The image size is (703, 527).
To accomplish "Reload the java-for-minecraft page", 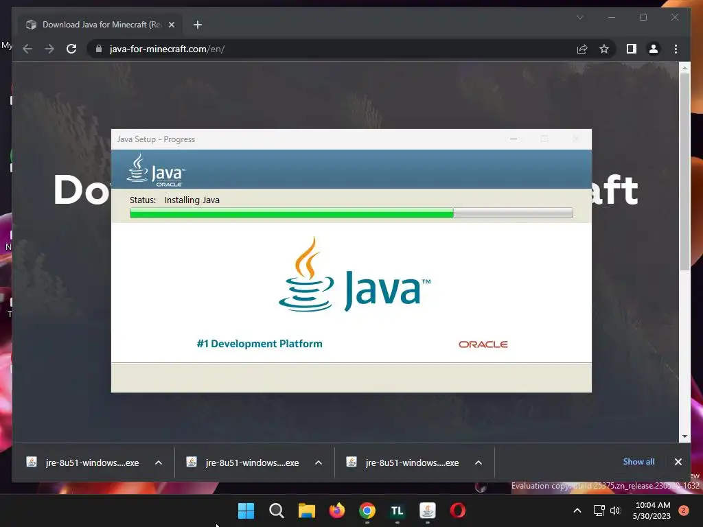I will click(x=71, y=49).
